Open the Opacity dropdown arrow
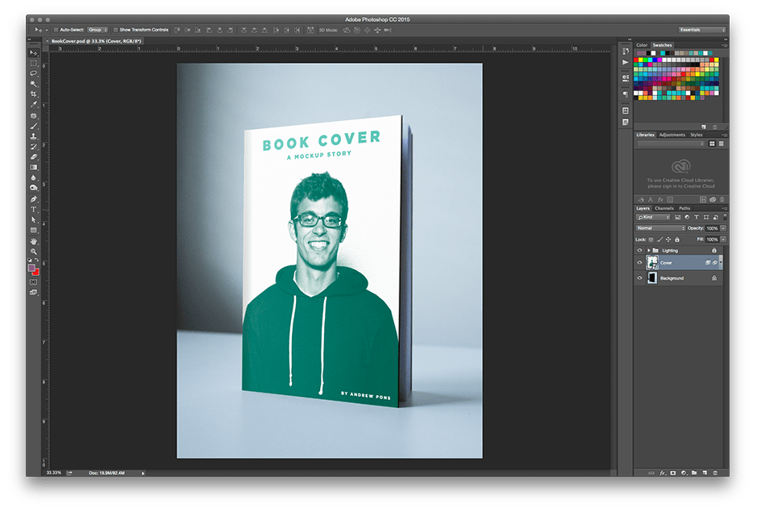This screenshot has height=512, width=757. pyautogui.click(x=723, y=228)
